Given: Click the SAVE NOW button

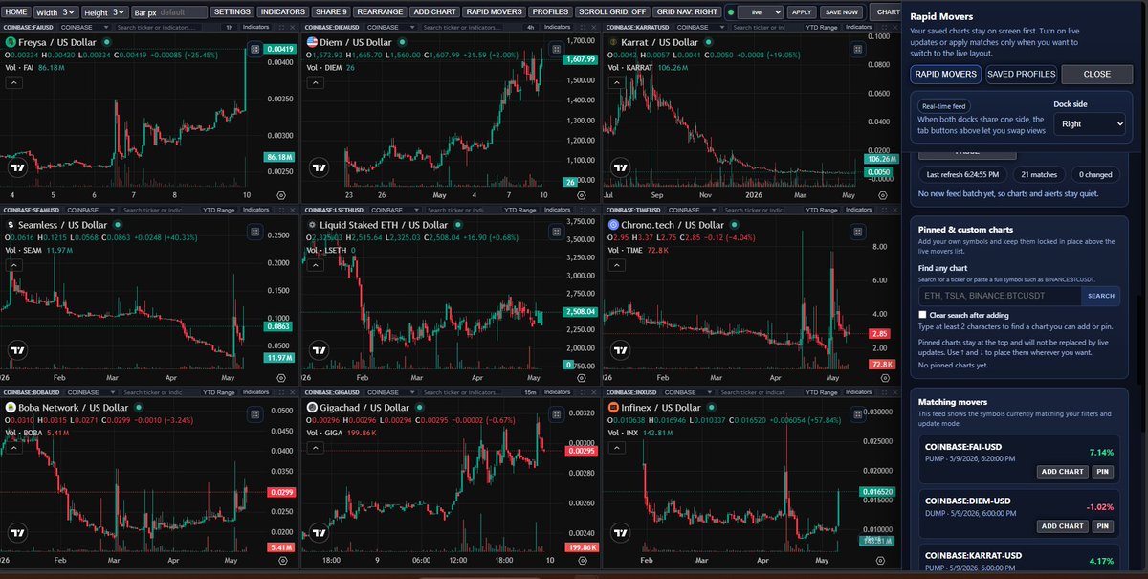Looking at the screenshot, I should point(841,11).
